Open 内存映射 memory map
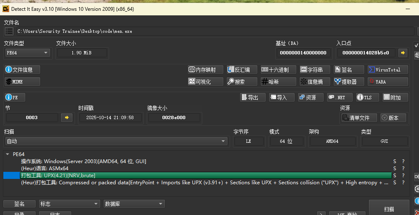The height and width of the screenshot is (215, 419). pos(206,70)
